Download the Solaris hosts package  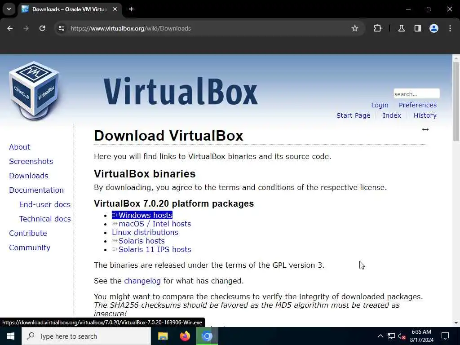[138, 241]
